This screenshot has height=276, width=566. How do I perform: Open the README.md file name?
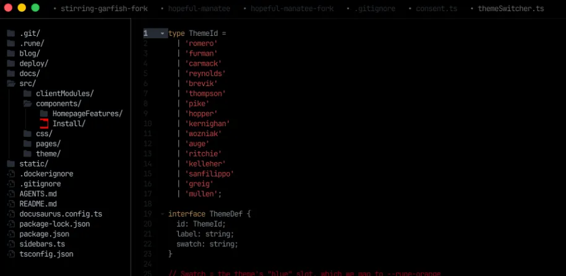[x=38, y=204]
